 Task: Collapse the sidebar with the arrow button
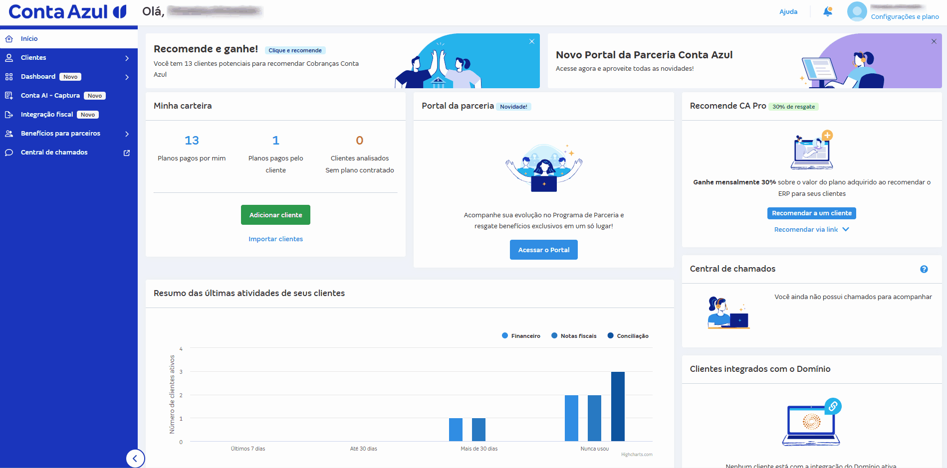(135, 458)
